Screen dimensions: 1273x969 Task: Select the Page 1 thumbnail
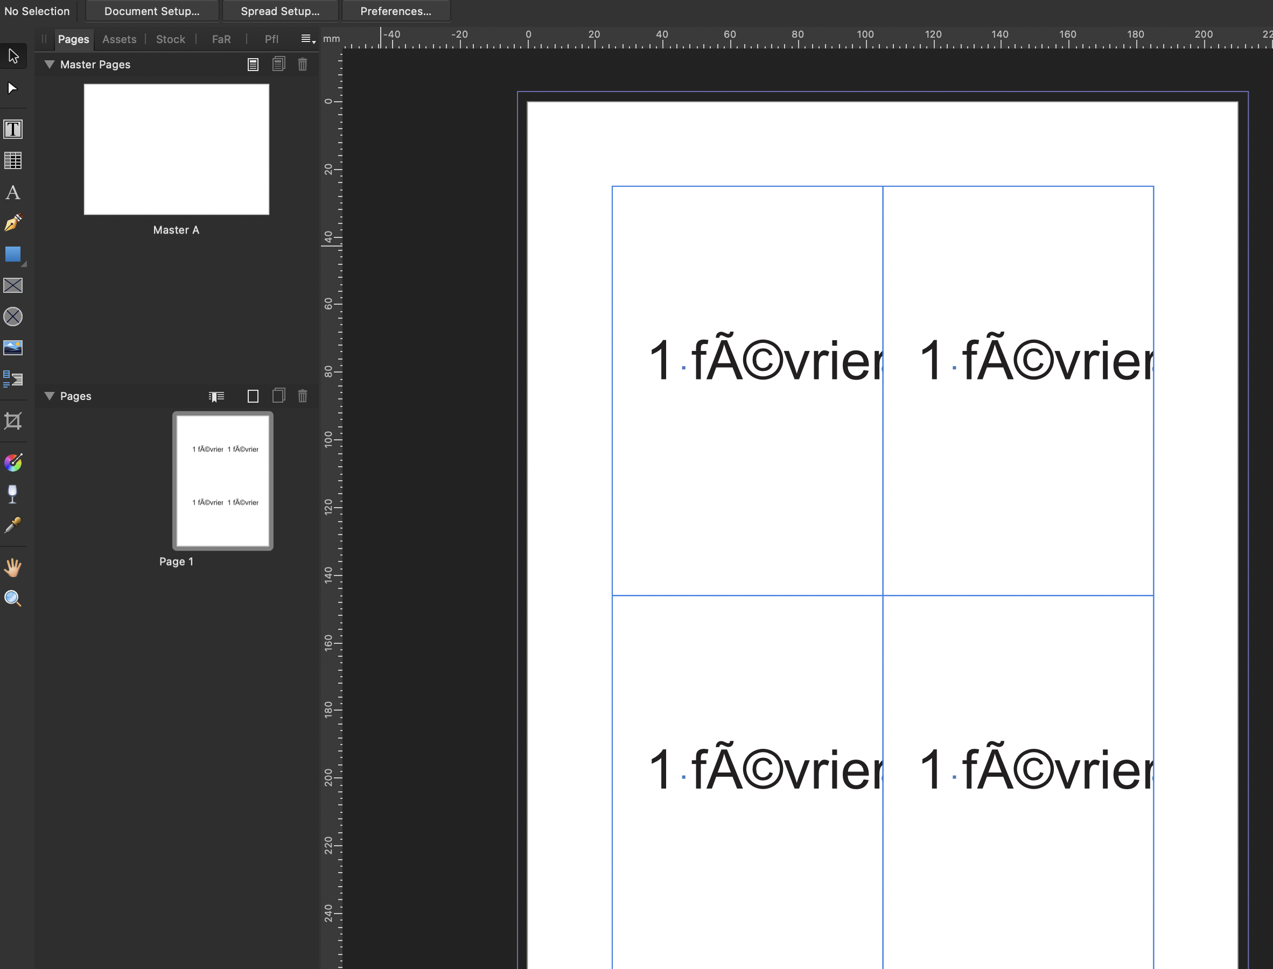(222, 480)
